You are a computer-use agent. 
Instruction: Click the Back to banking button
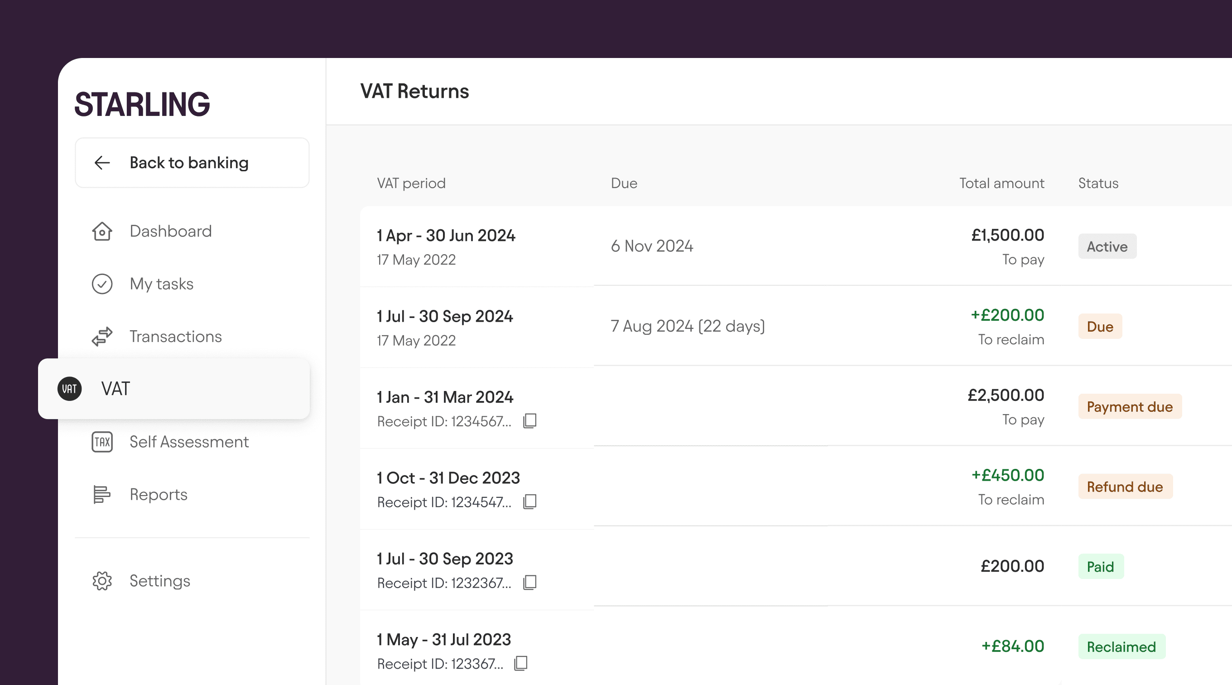click(191, 163)
